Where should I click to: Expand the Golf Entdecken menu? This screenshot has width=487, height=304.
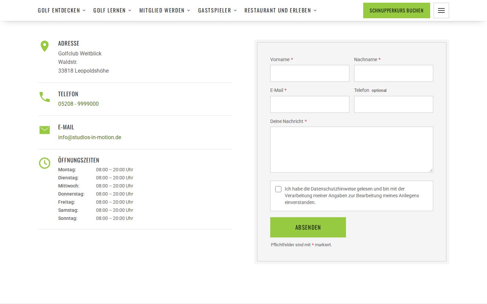point(62,10)
